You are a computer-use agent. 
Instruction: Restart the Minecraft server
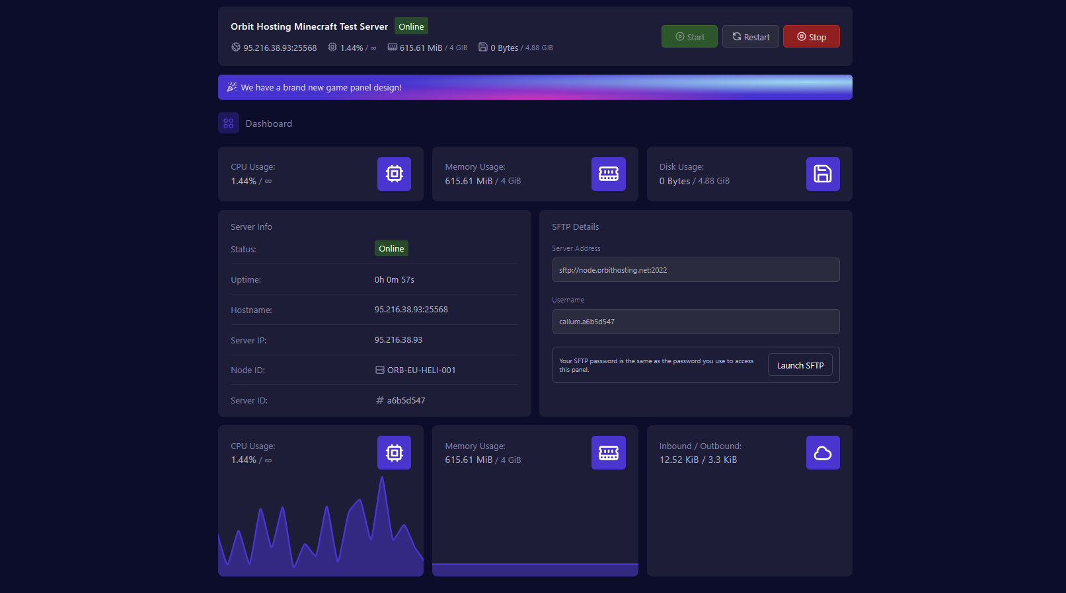click(750, 37)
